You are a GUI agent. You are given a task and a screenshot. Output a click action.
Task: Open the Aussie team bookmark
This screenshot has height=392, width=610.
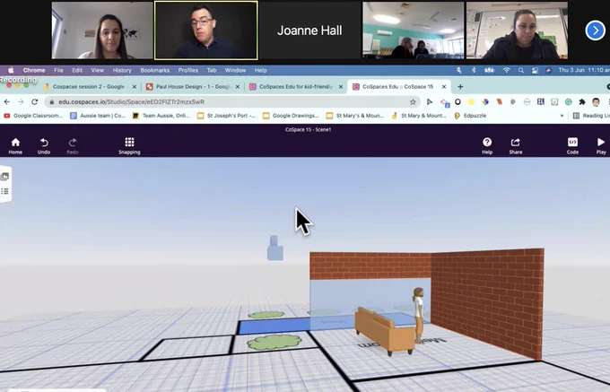pos(97,116)
